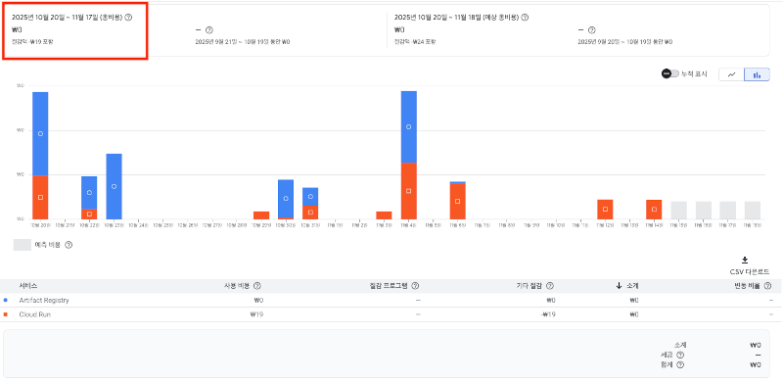Image resolution: width=783 pixels, height=382 pixels.
Task: Click the 누적 표시 label text
Action: (695, 74)
